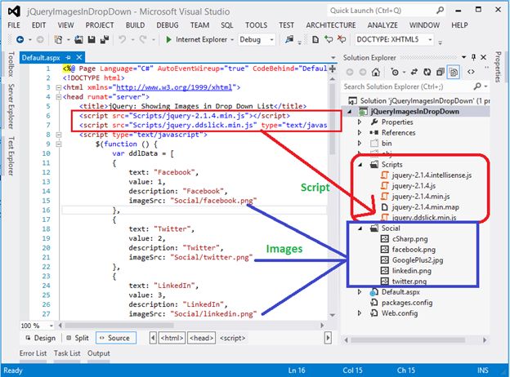Switch to Design view
Image resolution: width=510 pixels, height=377 pixels.
tap(41, 338)
